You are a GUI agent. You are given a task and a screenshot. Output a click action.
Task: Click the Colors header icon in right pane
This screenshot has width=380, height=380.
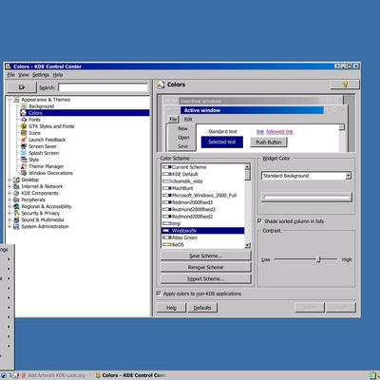[x=161, y=85]
